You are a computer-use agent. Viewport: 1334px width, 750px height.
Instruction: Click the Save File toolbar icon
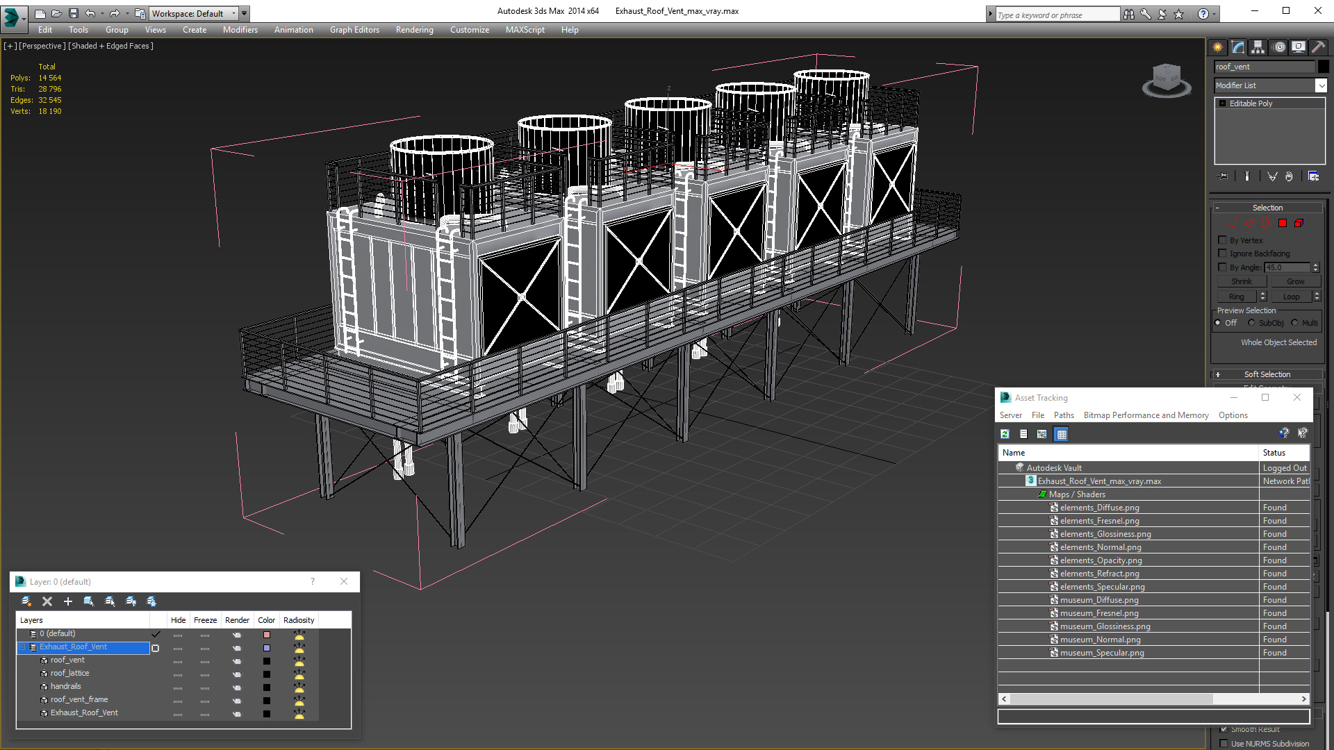74,13
